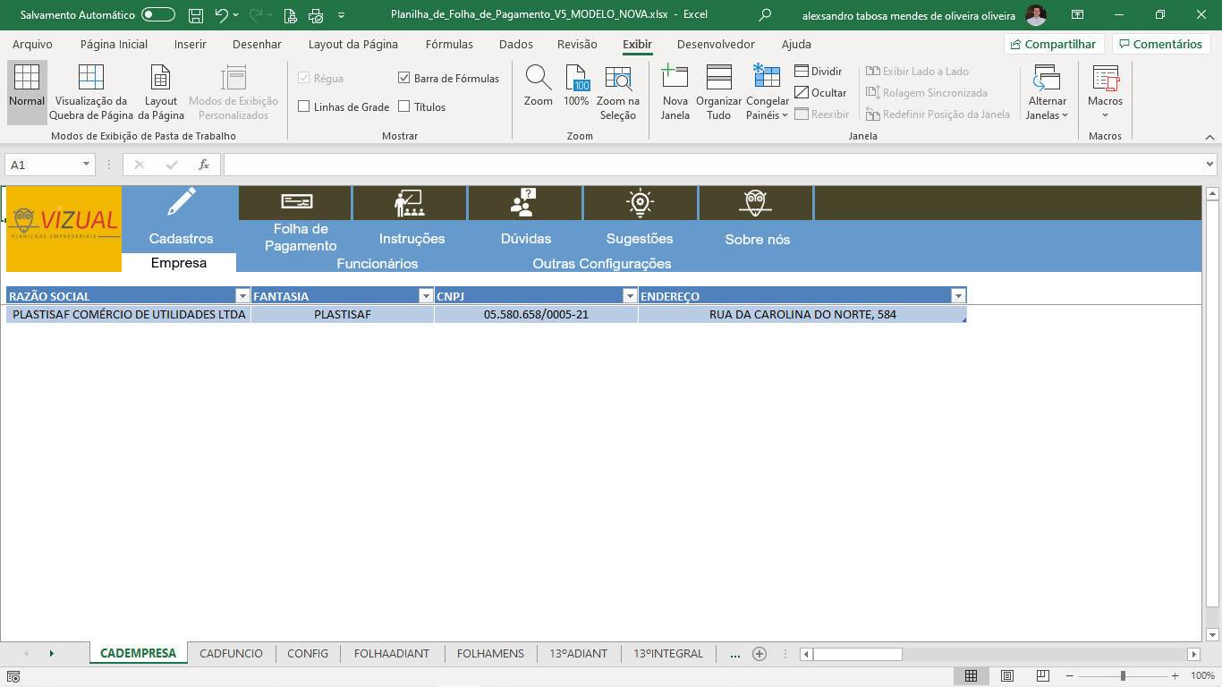Open a new window with Nova Janela

pyautogui.click(x=675, y=91)
